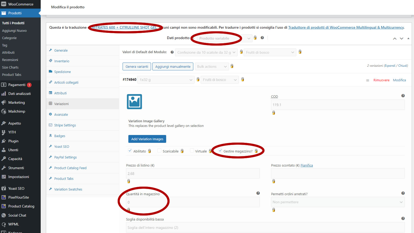Click help icon for Quantità in magazzino
The width and height of the screenshot is (414, 233).
(x=258, y=193)
